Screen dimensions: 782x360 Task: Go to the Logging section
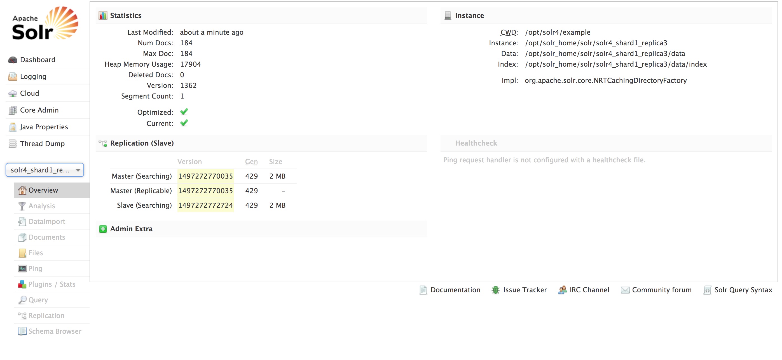[33, 76]
